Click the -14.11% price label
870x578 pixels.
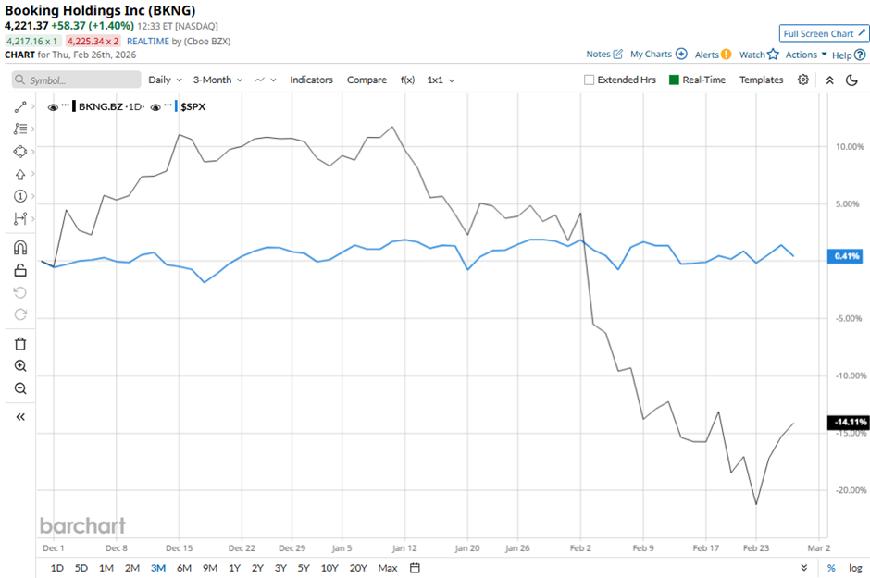847,423
